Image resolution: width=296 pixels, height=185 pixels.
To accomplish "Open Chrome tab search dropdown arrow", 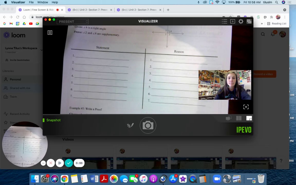I will point(285,10).
